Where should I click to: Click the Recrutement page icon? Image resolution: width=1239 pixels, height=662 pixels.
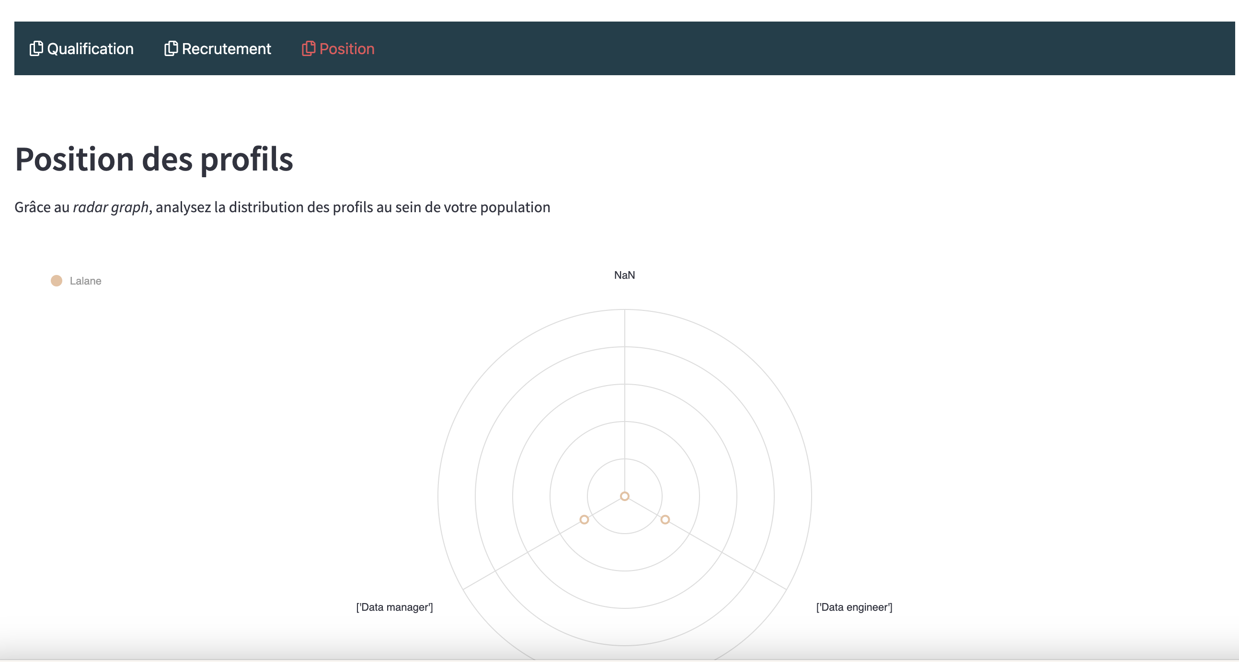[171, 48]
